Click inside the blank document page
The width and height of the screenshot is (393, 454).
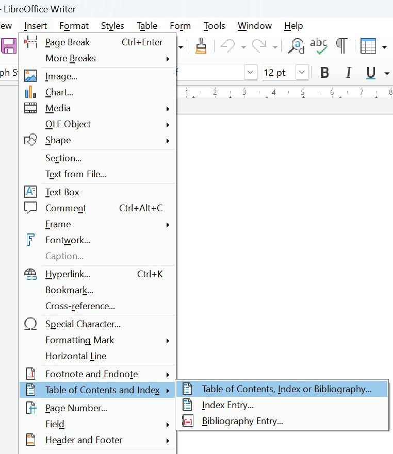[x=284, y=246]
